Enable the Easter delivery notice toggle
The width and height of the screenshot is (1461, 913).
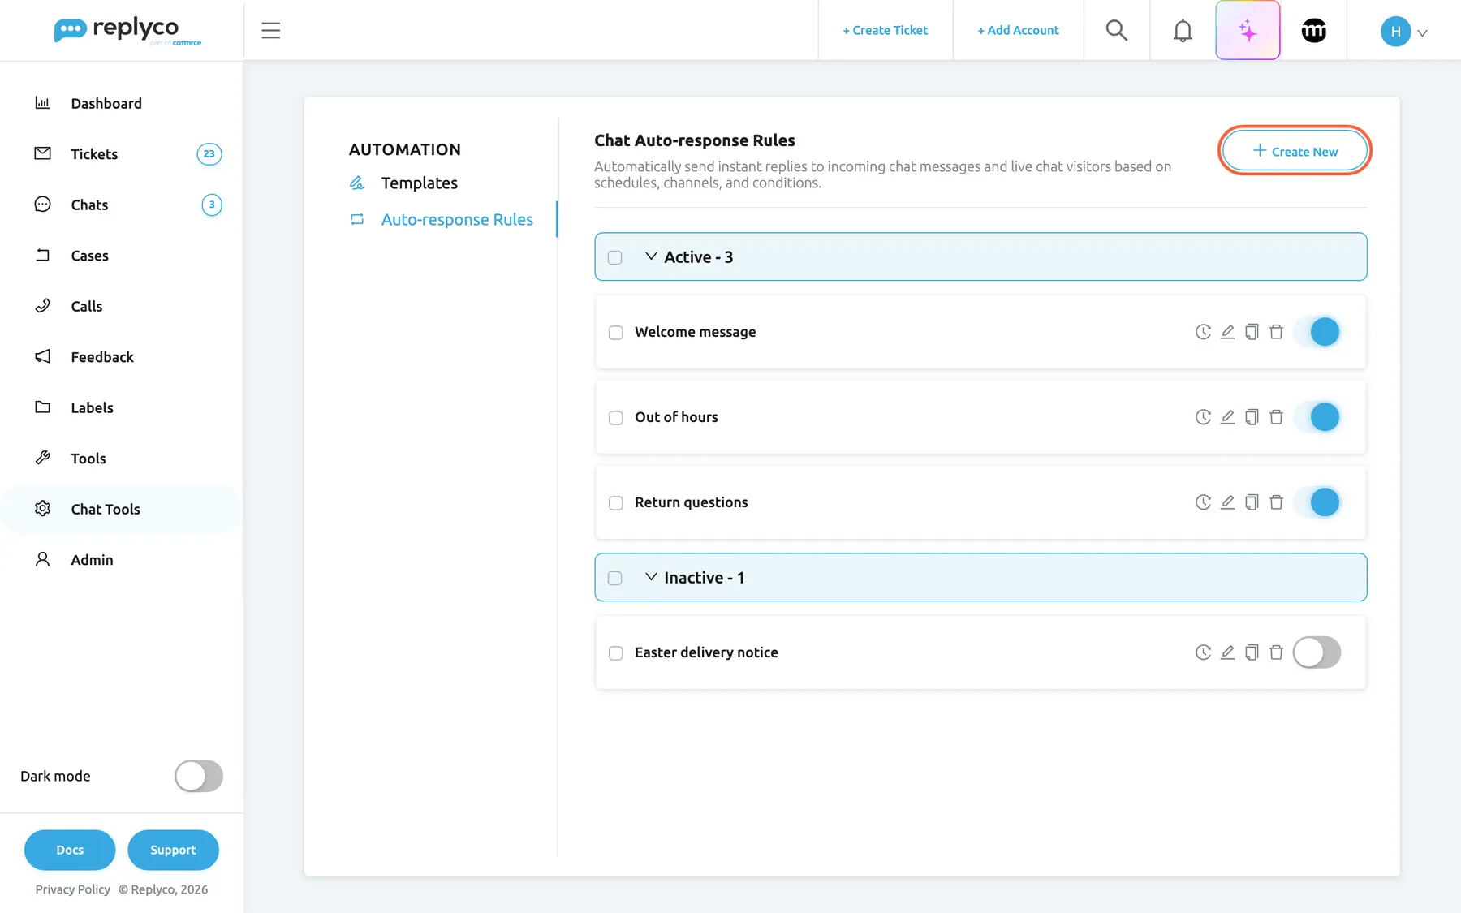click(1317, 652)
